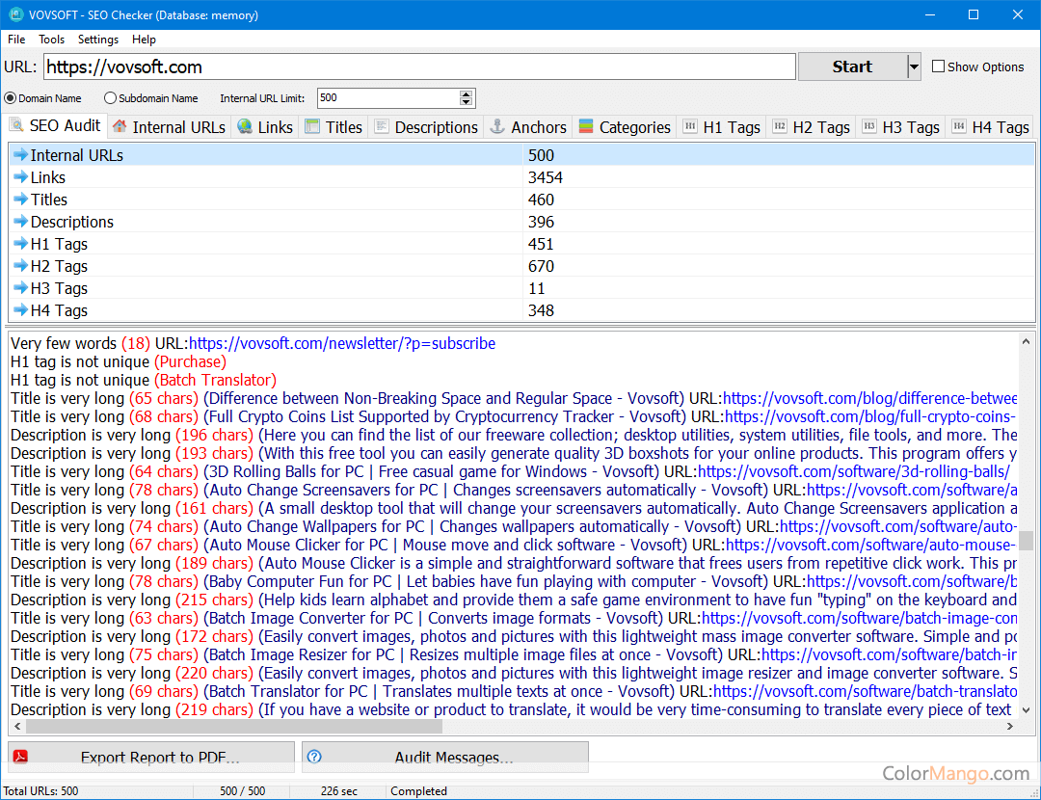Switch to the Anchors tab

pos(529,127)
